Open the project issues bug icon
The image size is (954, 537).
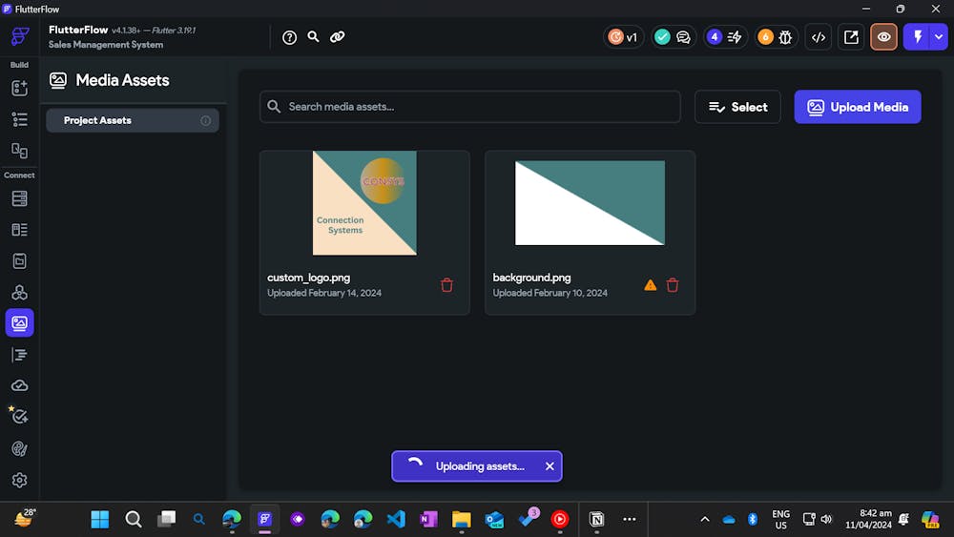[x=785, y=37]
